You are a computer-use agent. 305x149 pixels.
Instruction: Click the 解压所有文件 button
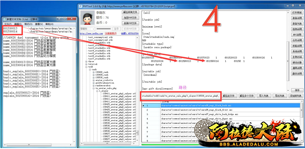tap(130, 12)
